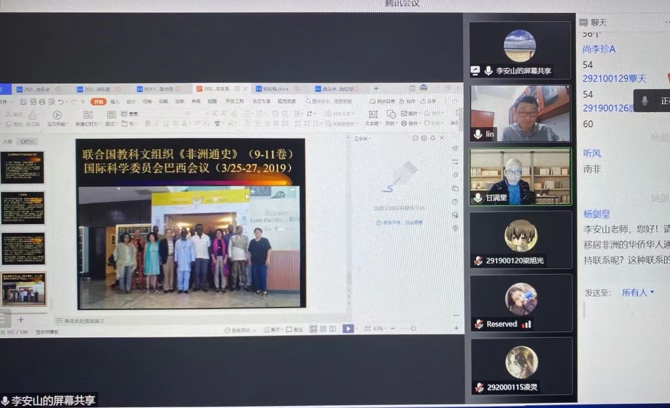Click the print icon in WPS toolbar
Screen dimensions: 670x408
click(41, 102)
